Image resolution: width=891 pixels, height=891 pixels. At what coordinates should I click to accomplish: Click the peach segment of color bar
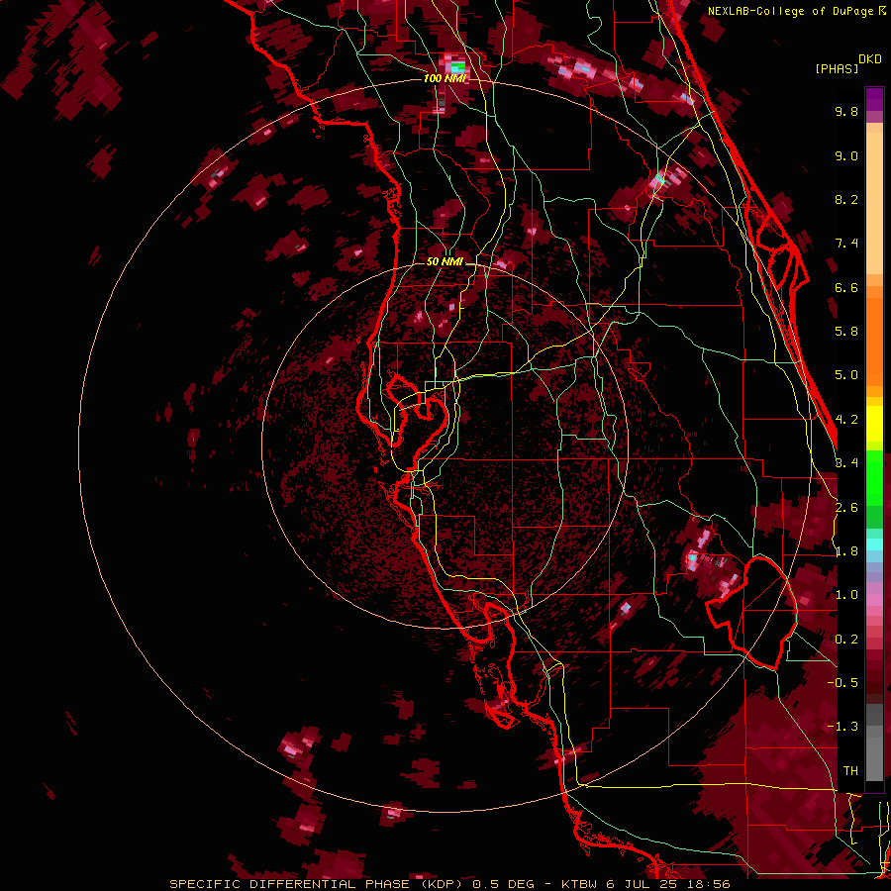(874, 203)
